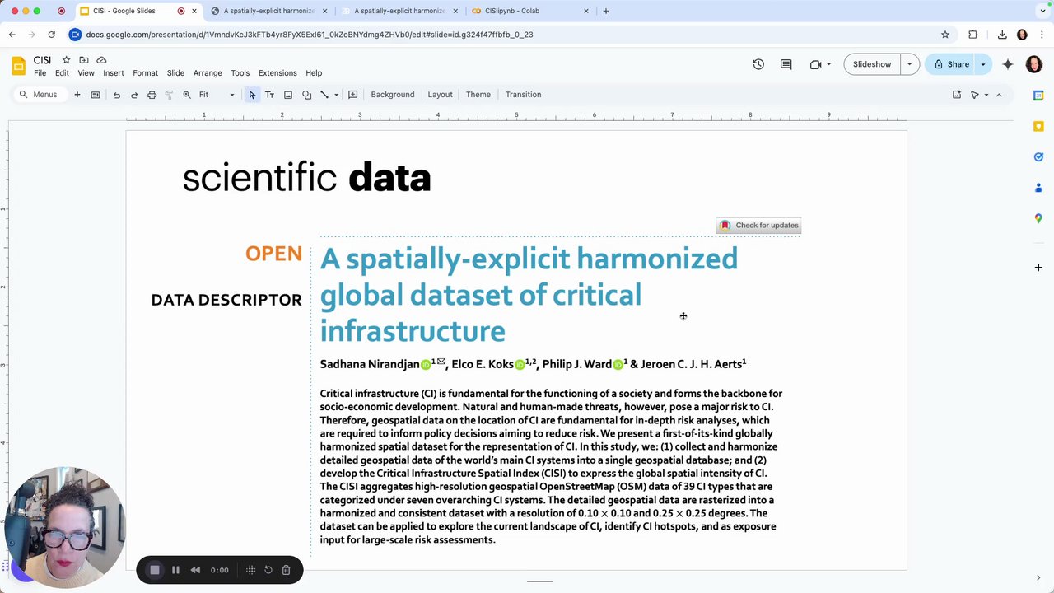Star the CISI presentation

tap(66, 60)
